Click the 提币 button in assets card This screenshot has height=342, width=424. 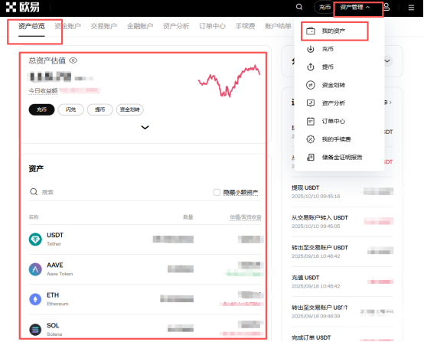click(100, 109)
